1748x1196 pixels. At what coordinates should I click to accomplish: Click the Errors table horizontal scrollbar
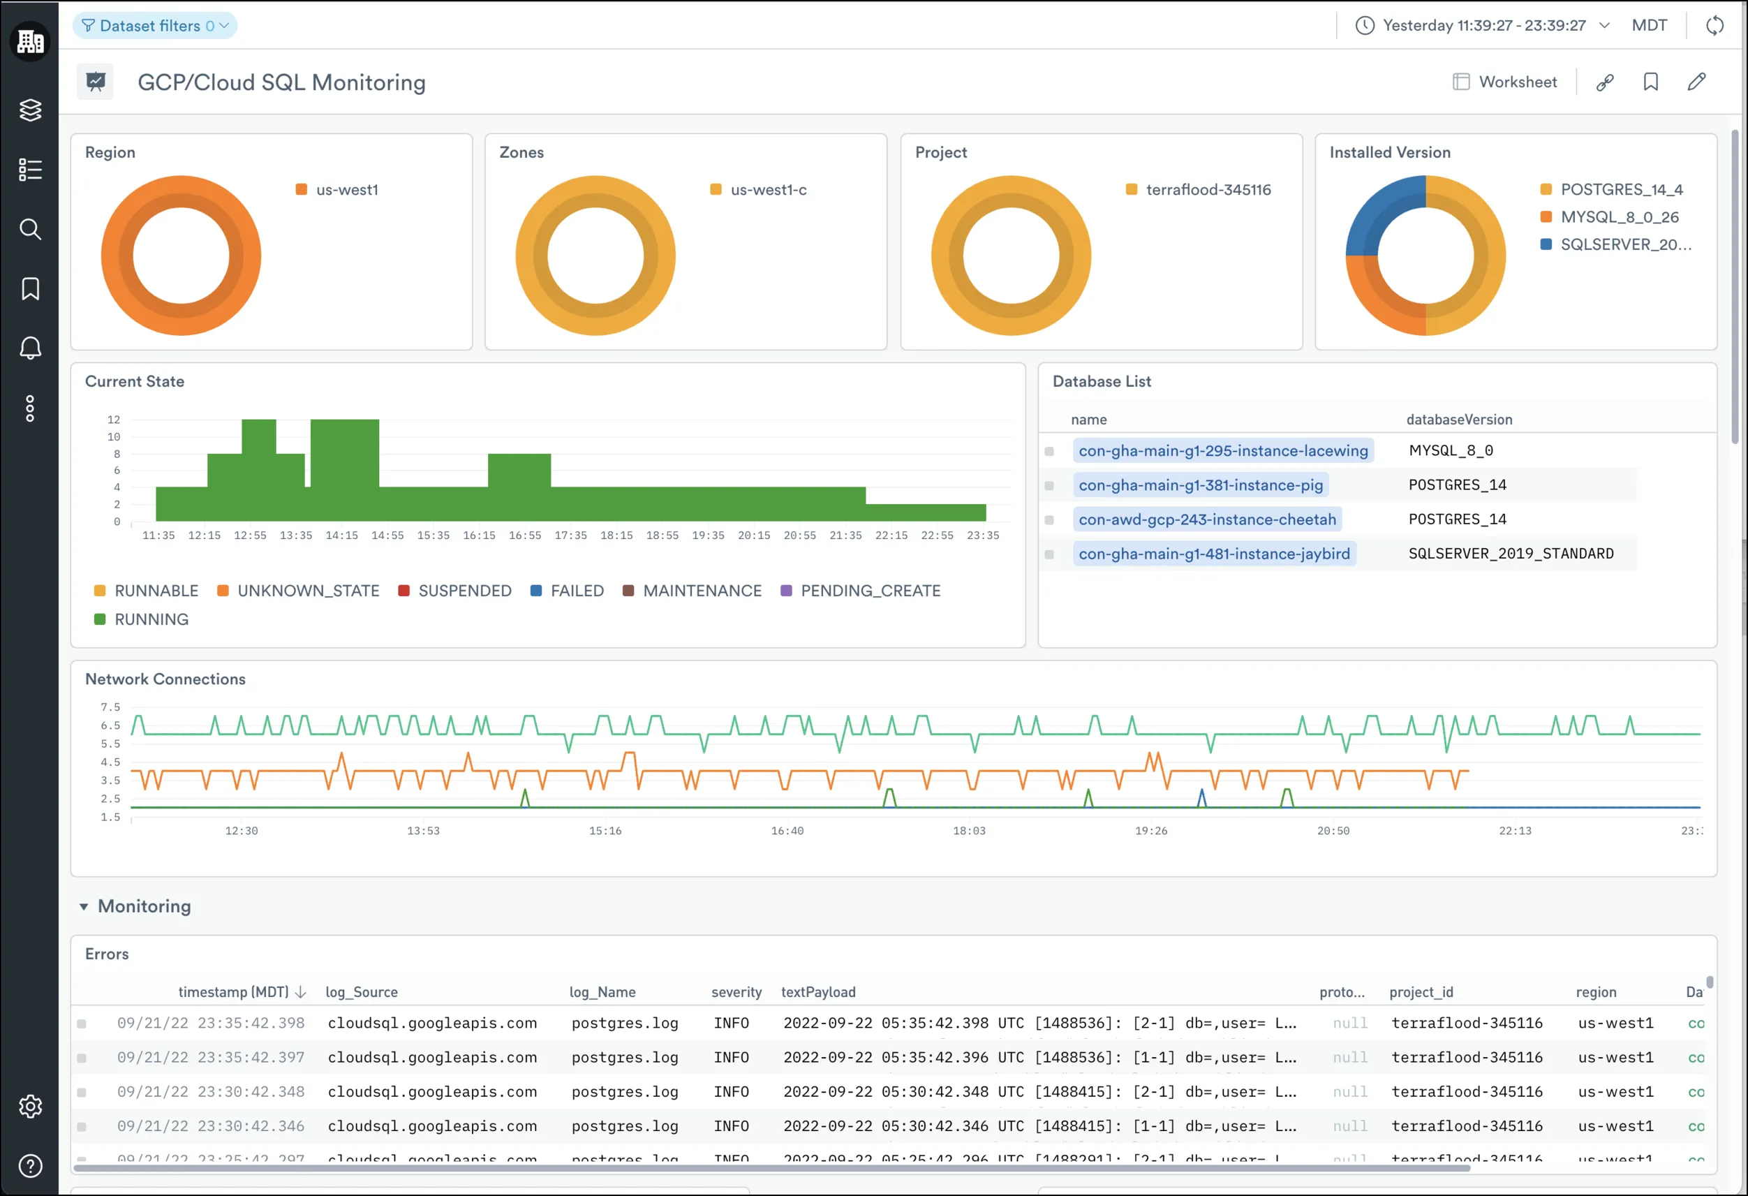771,1168
